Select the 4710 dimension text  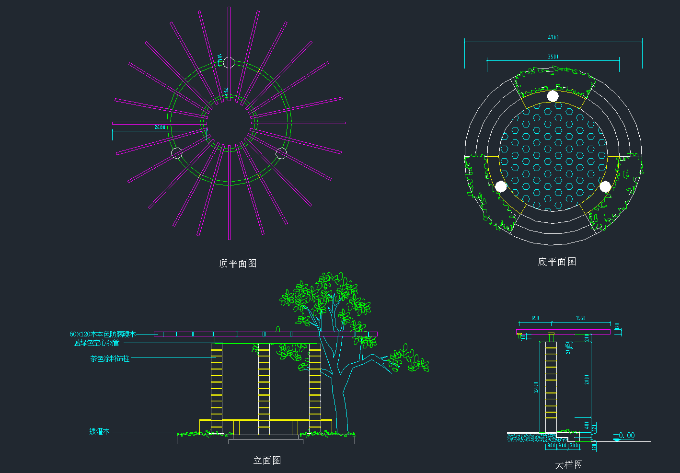pyautogui.click(x=553, y=37)
